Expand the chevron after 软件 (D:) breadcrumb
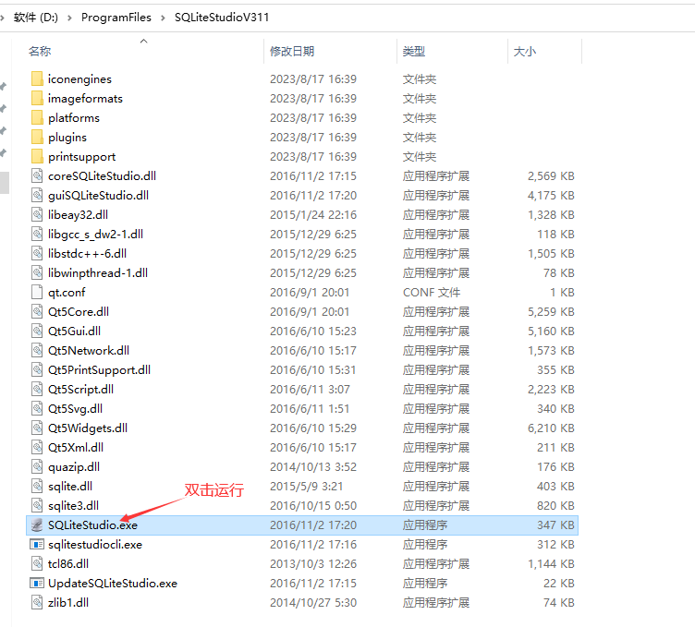This screenshot has height=627, width=695. click(69, 18)
